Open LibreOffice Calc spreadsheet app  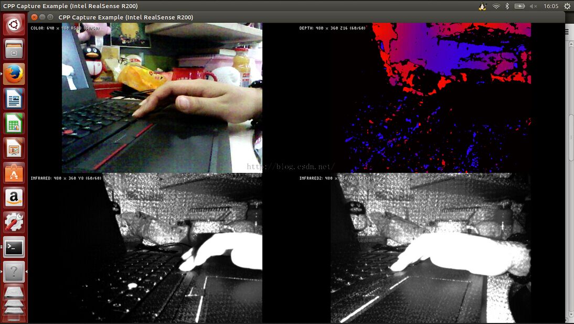click(14, 124)
